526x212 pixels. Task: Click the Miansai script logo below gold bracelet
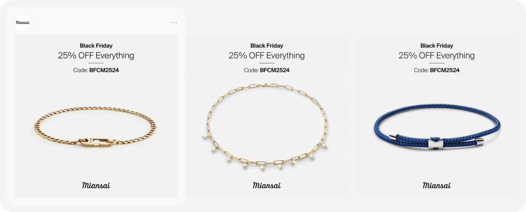[96, 185]
